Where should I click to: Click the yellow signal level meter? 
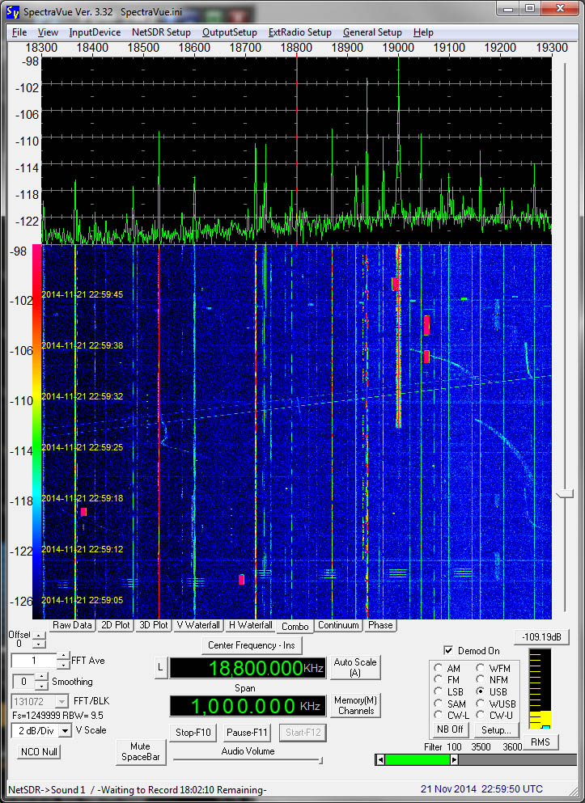540,689
